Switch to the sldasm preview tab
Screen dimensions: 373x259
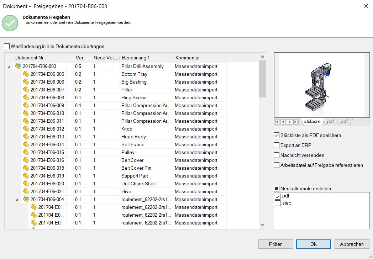(312, 122)
